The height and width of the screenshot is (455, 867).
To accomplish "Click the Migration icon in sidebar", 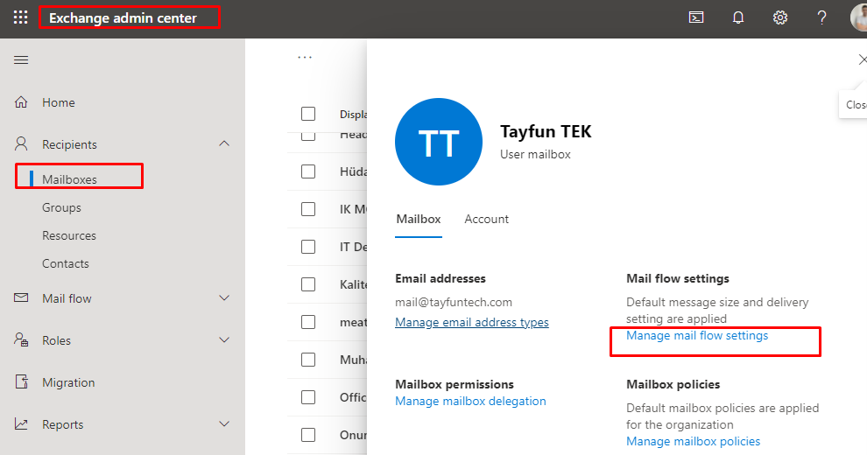I will 22,382.
